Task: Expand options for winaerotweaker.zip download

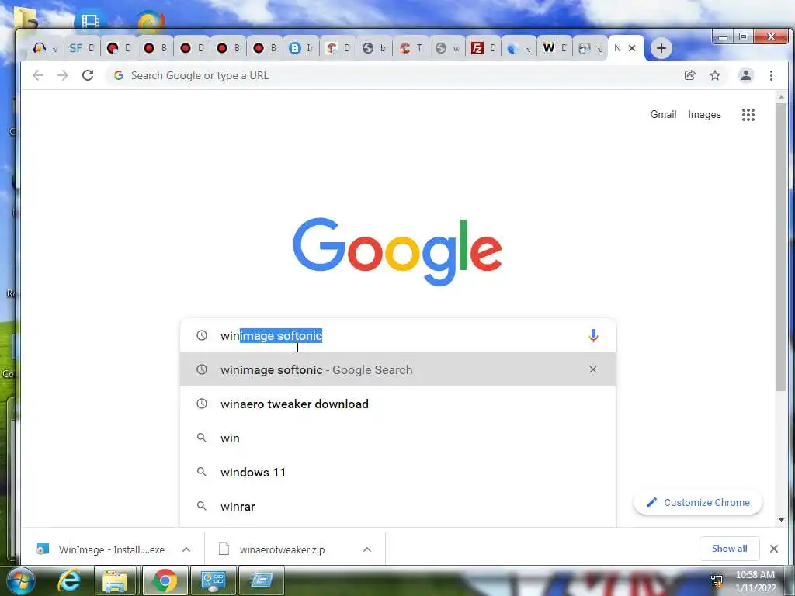Action: (x=367, y=549)
